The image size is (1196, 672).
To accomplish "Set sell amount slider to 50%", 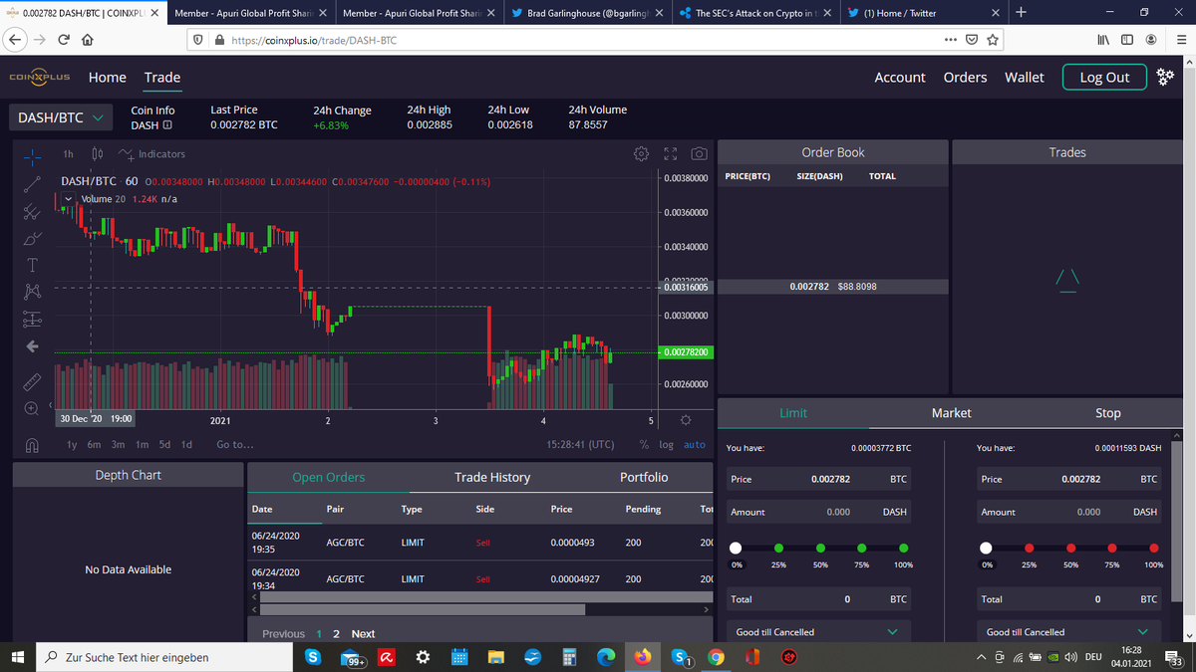I will pos(1070,548).
